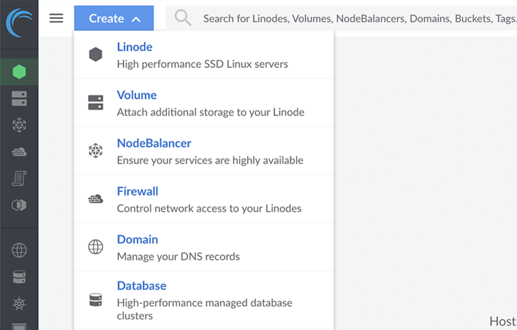This screenshot has height=330, width=517.
Task: Click 'Attach additional storage to your Linode' text
Action: click(x=211, y=112)
